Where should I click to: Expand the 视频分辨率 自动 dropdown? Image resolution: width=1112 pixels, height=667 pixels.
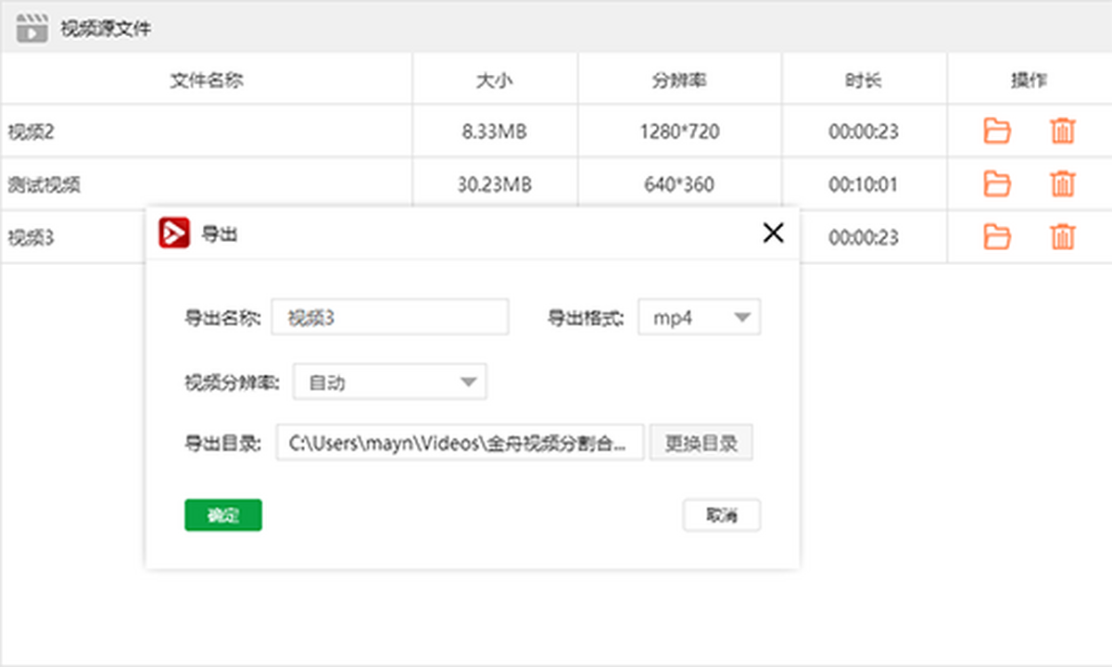[x=390, y=382]
